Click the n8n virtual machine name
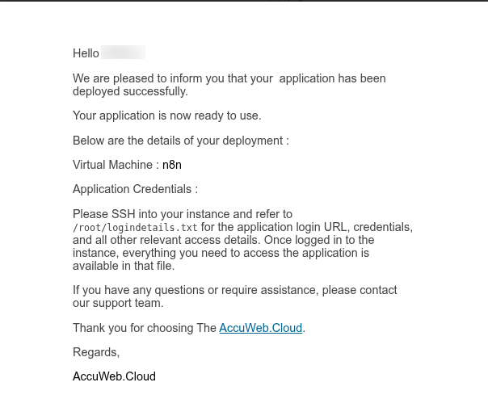488x416 pixels. 172,165
